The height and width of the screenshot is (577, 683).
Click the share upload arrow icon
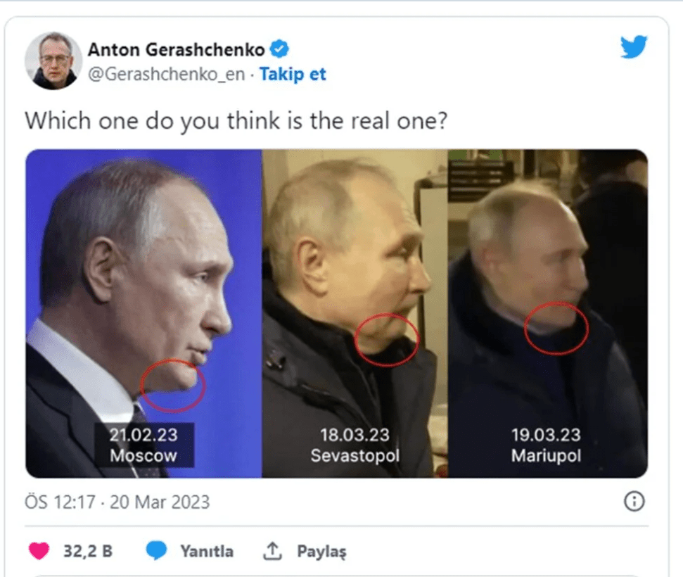[272, 551]
